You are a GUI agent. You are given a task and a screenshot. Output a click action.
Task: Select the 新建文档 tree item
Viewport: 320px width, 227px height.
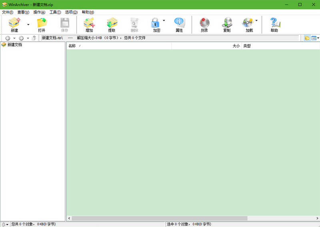point(15,44)
